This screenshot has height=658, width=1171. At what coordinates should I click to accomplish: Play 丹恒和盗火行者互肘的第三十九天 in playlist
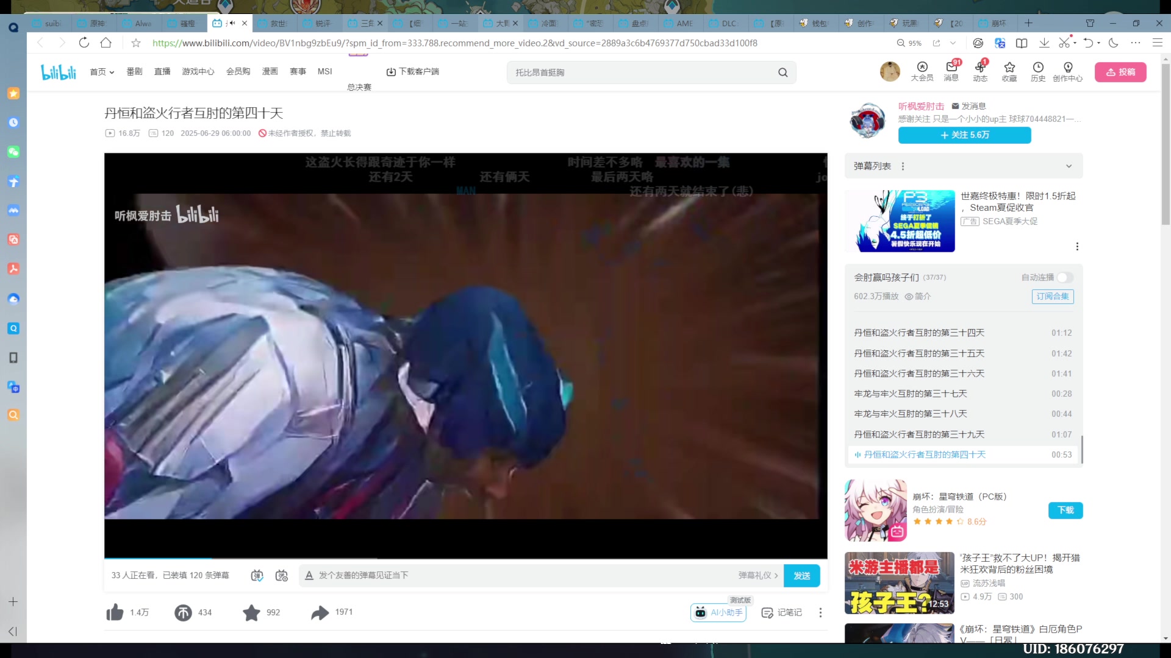(x=962, y=434)
